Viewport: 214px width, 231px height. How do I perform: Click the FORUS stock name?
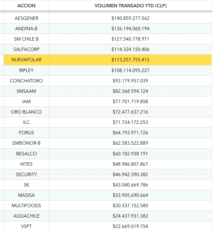coord(26,133)
